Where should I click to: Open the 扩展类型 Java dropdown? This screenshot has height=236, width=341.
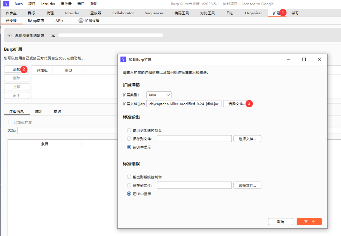coord(159,95)
